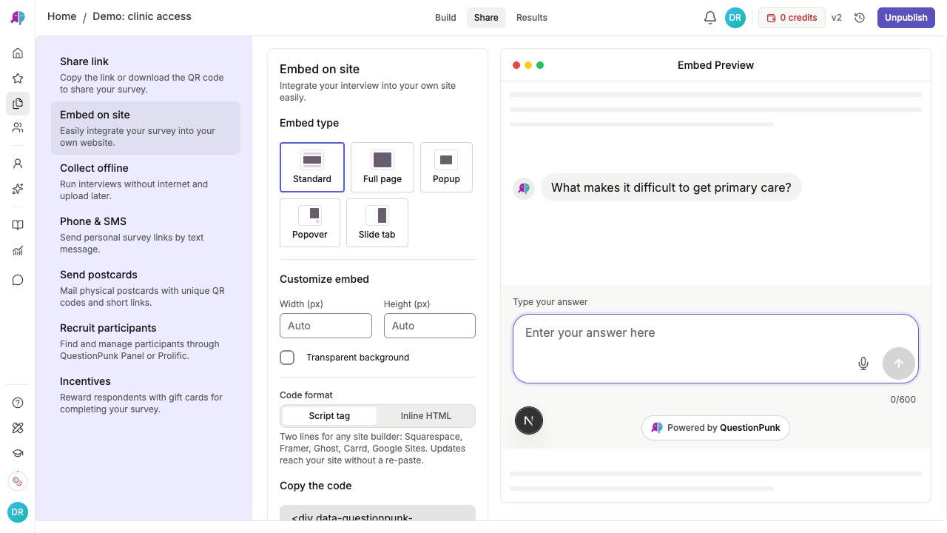Screen dimensions: 947x533
Task: Open the graduation cap tutorials icon
Action: (18, 453)
